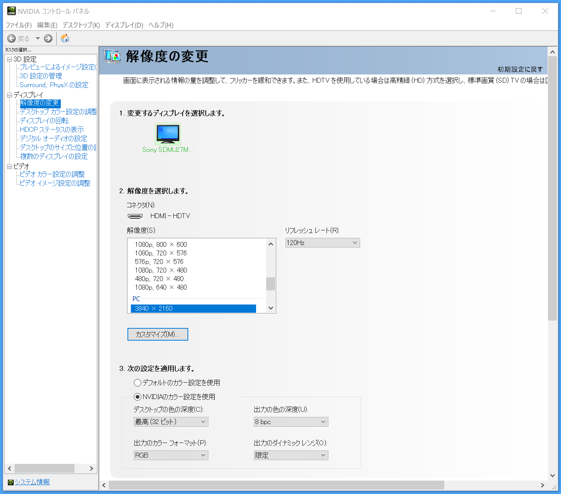Click システム情報 link
This screenshot has height=494, width=561.
[x=32, y=482]
